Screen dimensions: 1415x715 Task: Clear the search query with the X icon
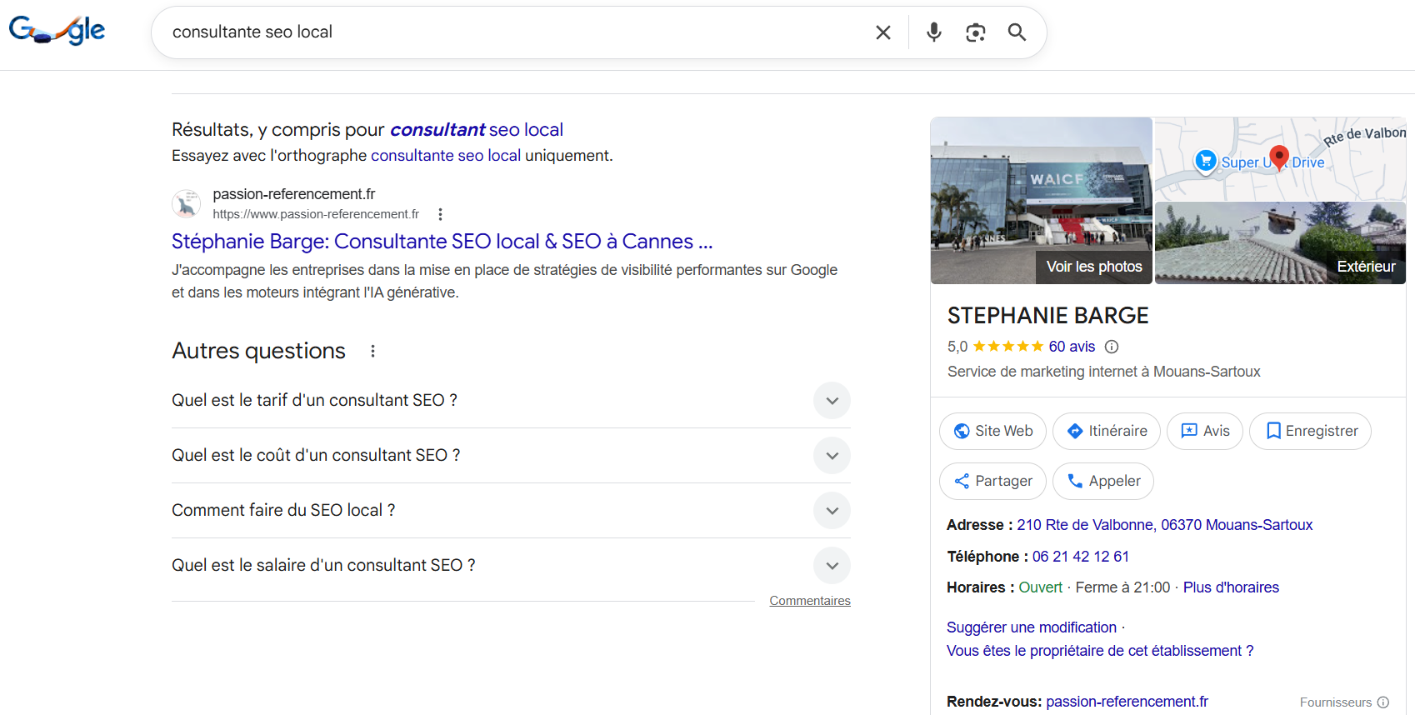pos(883,32)
